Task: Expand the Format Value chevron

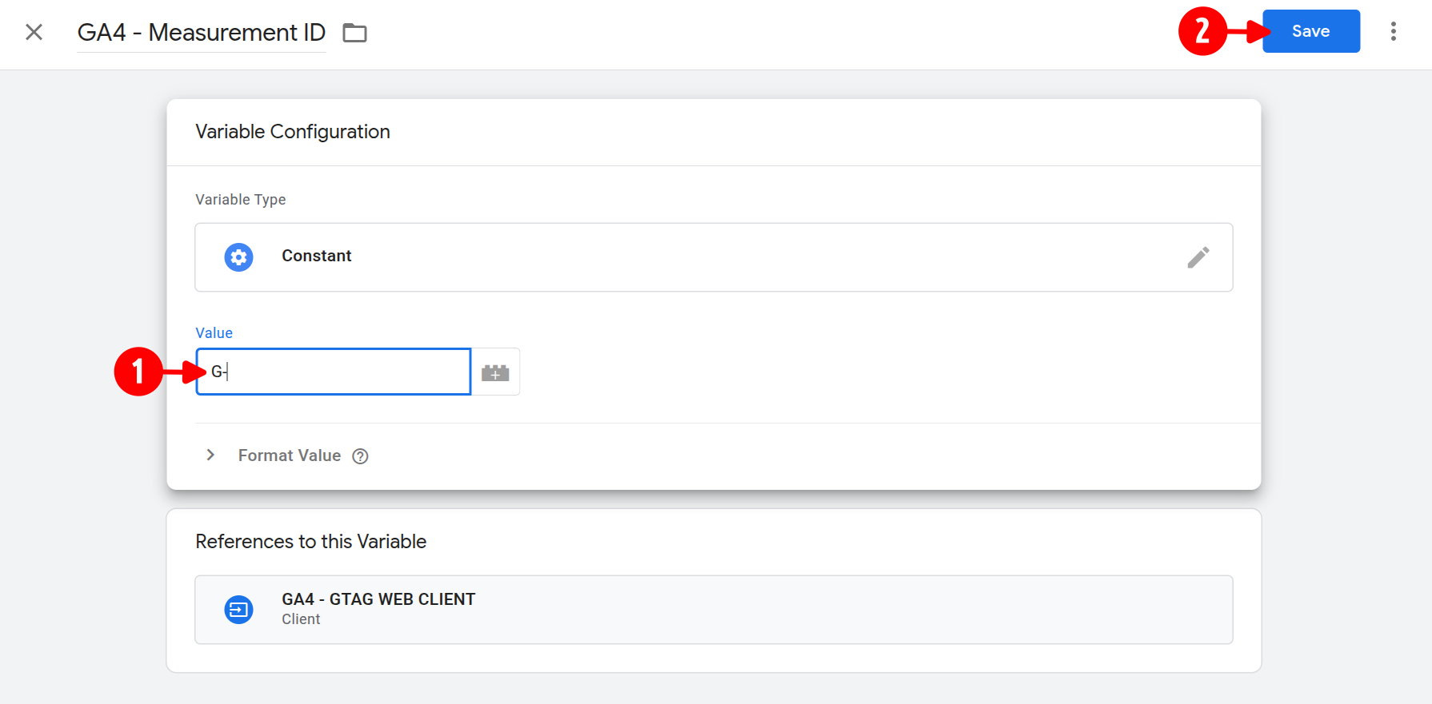Action: click(210, 455)
